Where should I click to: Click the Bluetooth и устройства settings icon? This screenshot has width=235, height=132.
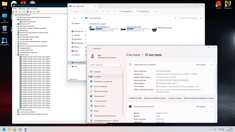point(91,81)
